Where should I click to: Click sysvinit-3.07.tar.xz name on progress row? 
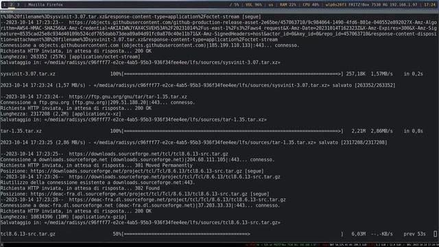pos(27,74)
